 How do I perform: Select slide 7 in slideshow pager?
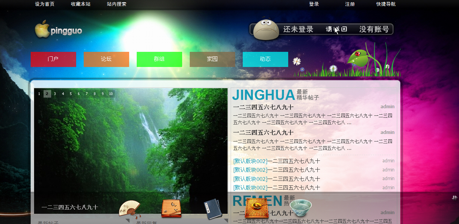tap(87, 94)
